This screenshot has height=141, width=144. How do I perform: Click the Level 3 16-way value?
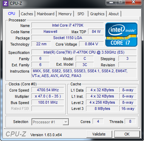pyautogui.click(x=128, y=109)
